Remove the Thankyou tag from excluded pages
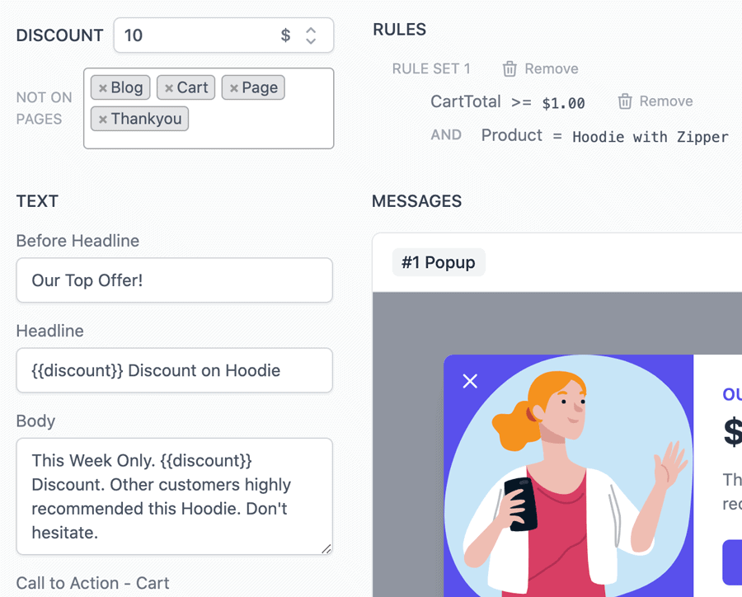742x597 pixels. (x=103, y=118)
